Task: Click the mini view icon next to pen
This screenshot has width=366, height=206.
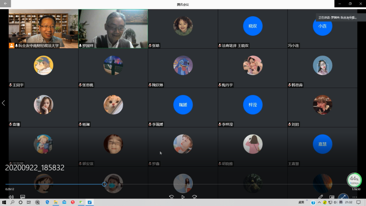Action: tap(332, 197)
